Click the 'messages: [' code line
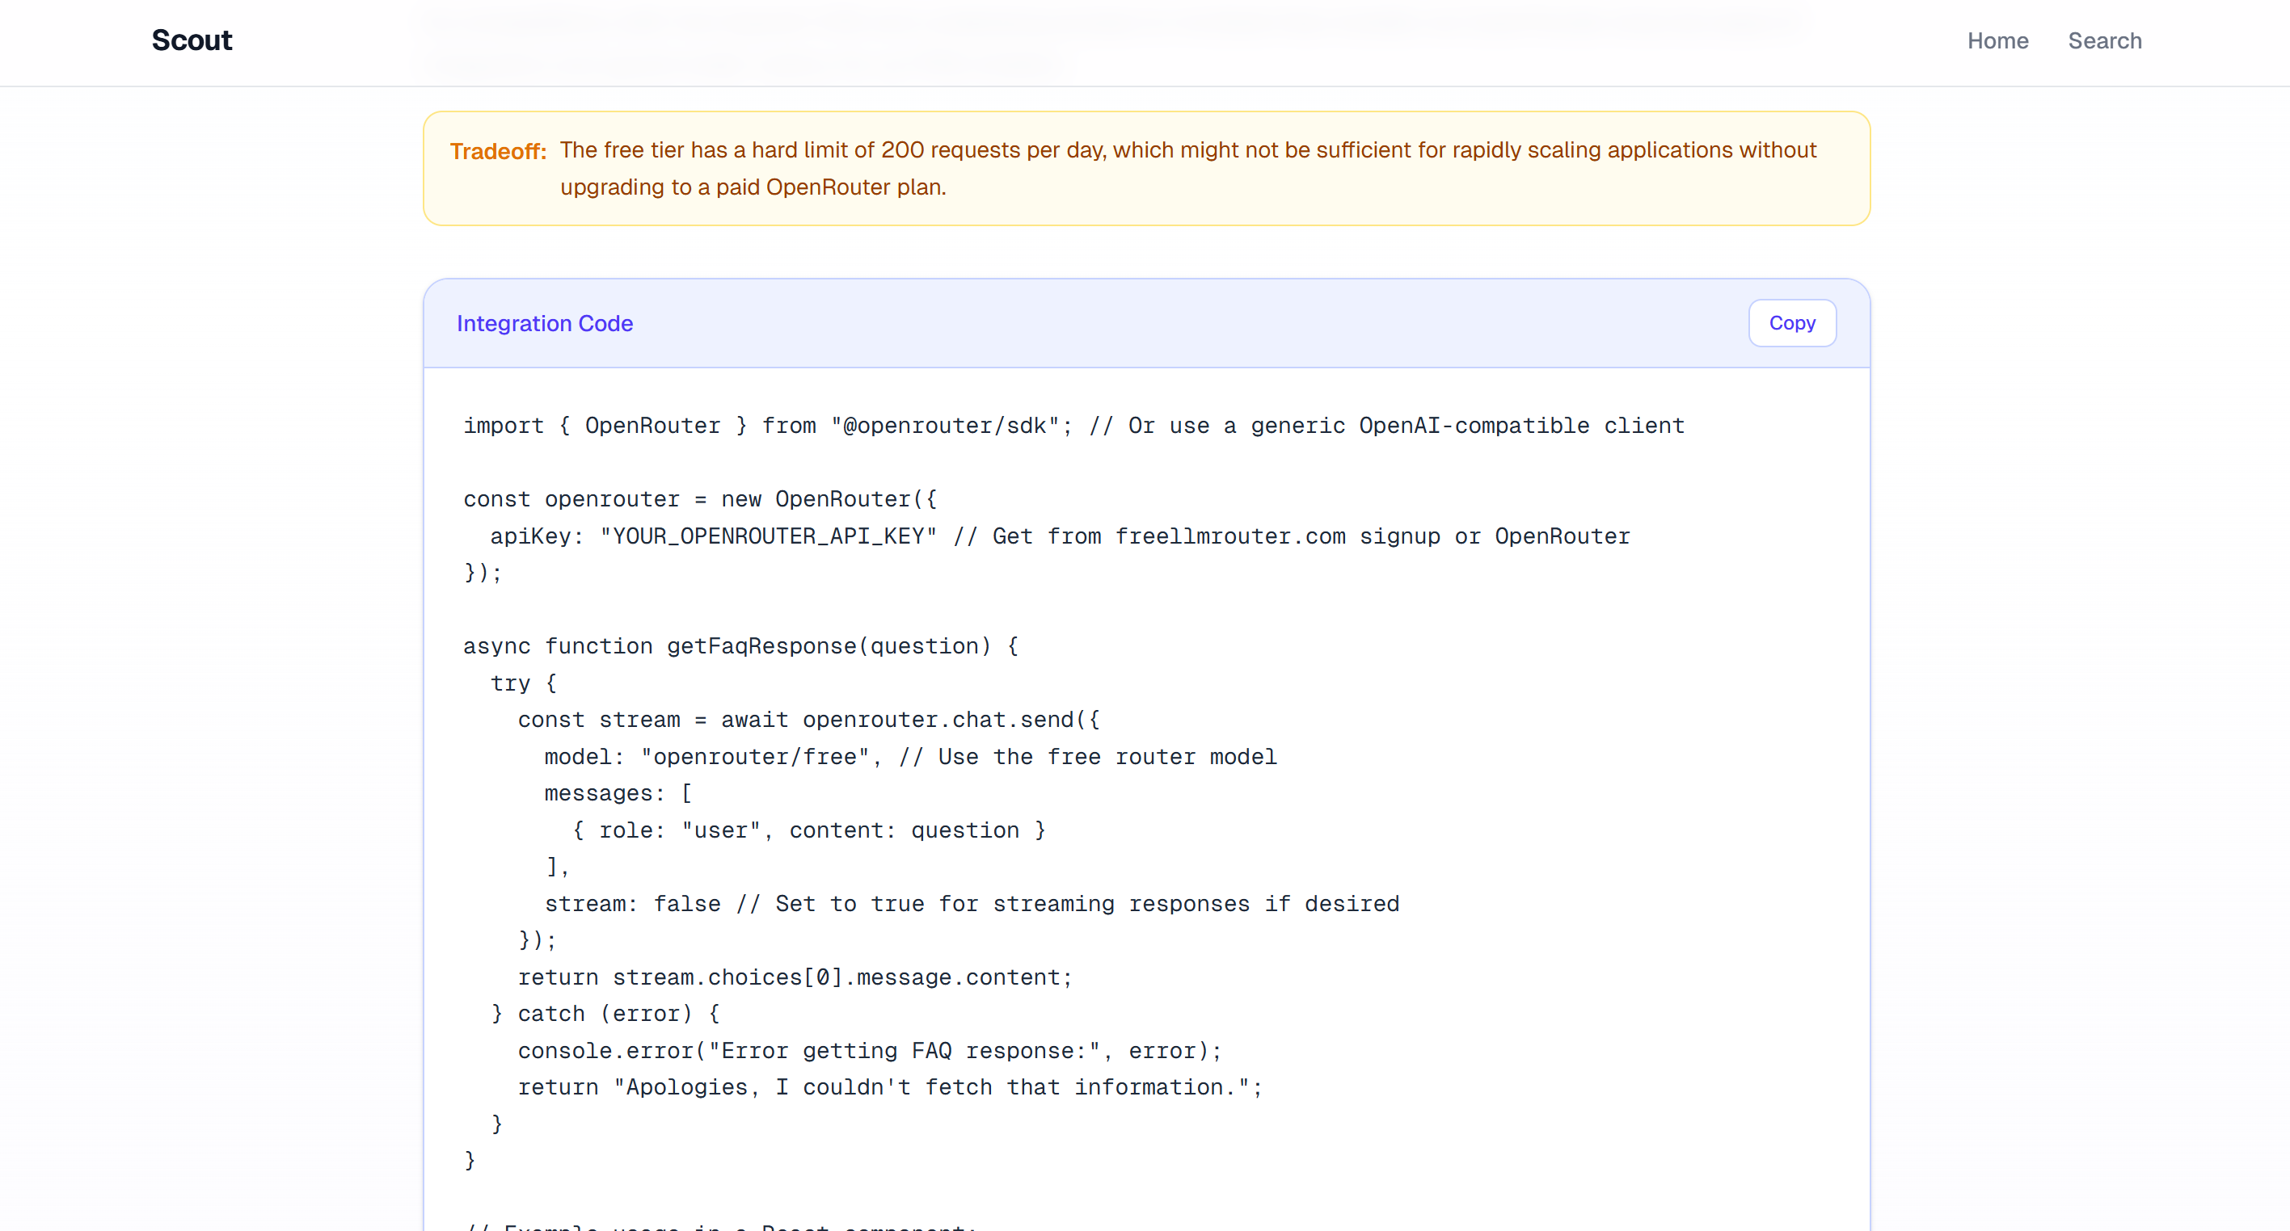The height and width of the screenshot is (1231, 2290). tap(618, 793)
